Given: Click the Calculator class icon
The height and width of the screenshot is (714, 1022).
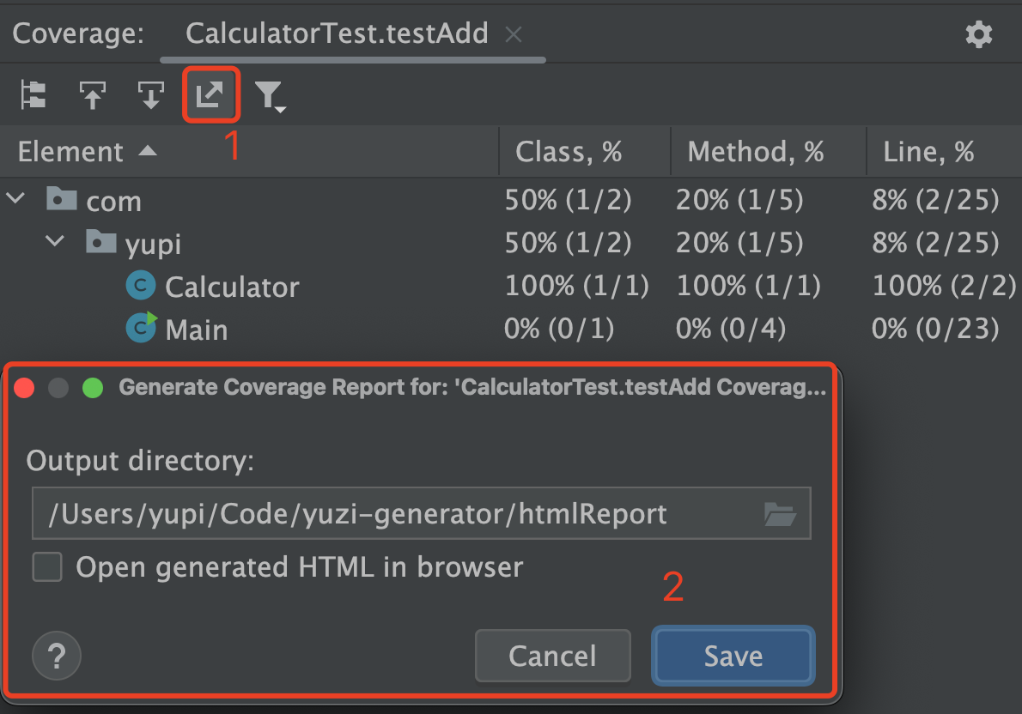Looking at the screenshot, I should click(141, 286).
